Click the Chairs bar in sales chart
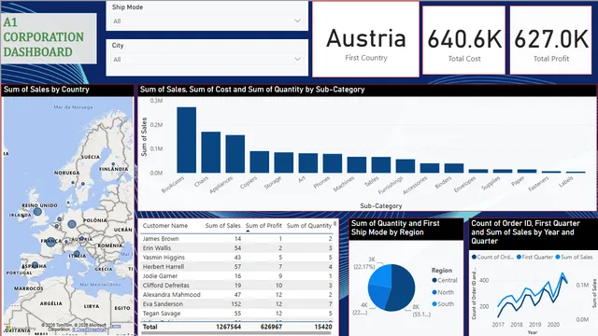The width and height of the screenshot is (598, 336). [211, 152]
